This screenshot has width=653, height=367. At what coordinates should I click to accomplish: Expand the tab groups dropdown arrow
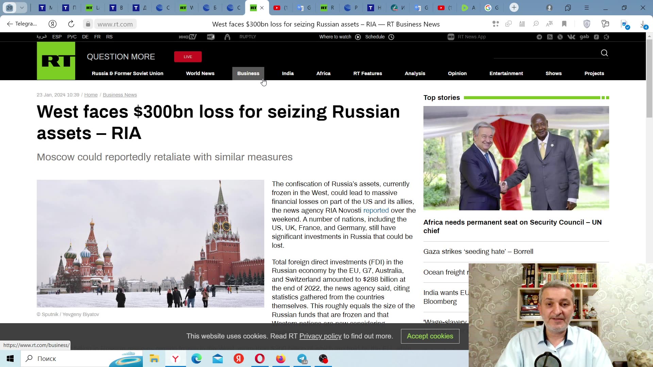point(22,7)
